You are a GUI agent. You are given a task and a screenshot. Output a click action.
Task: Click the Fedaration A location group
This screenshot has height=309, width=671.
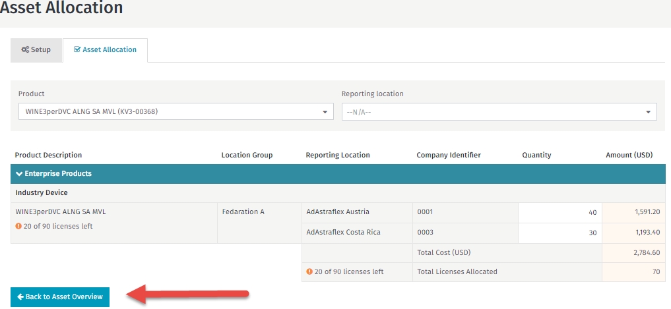click(243, 211)
